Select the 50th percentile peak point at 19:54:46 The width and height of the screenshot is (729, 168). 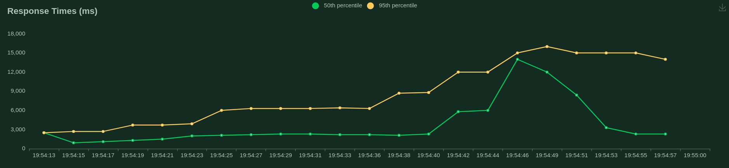coord(517,59)
